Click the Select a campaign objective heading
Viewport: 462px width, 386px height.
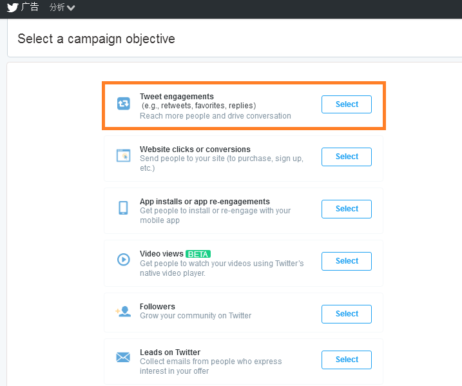coord(97,39)
